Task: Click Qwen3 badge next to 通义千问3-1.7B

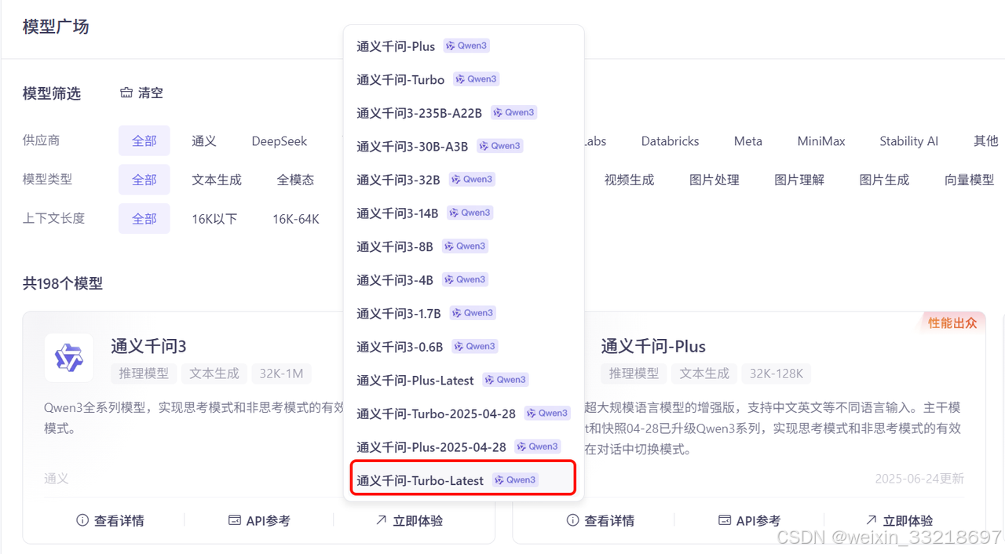Action: (473, 313)
